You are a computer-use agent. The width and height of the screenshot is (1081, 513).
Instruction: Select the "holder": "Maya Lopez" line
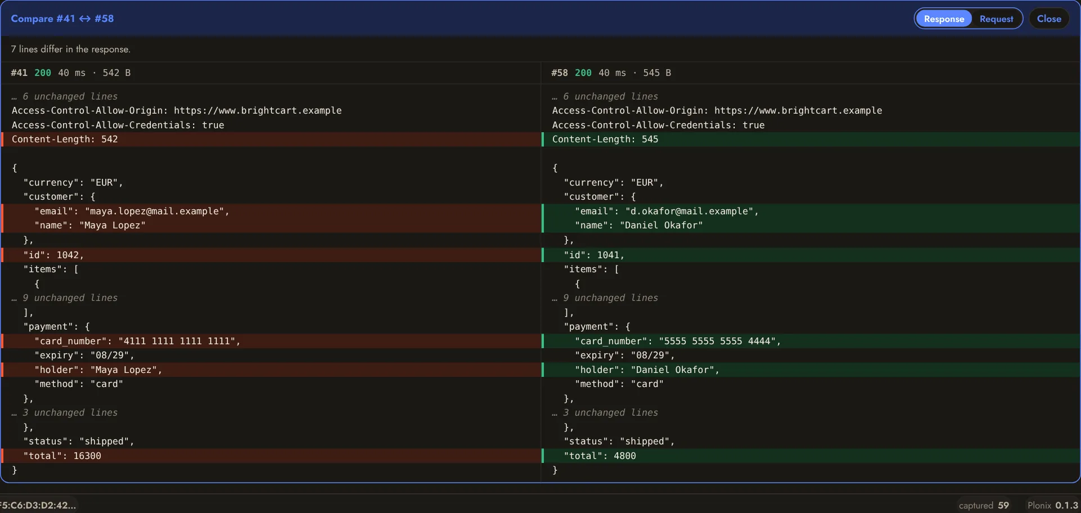pyautogui.click(x=271, y=370)
